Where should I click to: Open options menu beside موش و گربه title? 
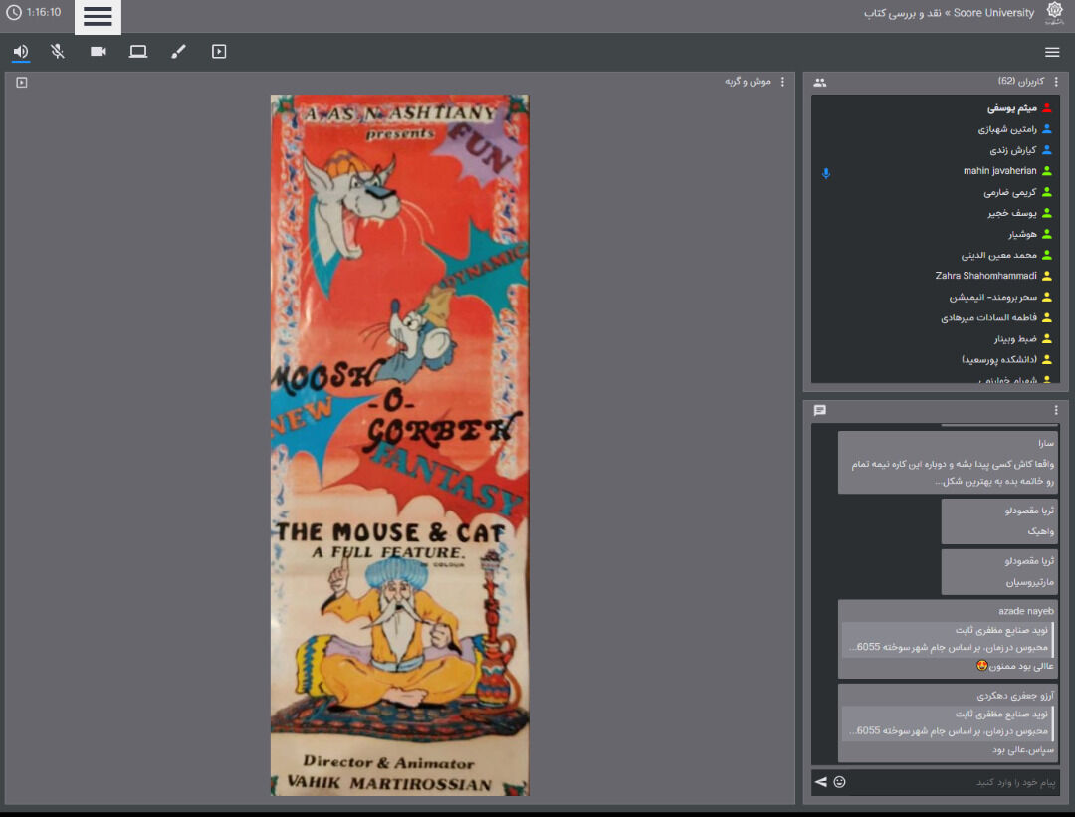pyautogui.click(x=782, y=82)
